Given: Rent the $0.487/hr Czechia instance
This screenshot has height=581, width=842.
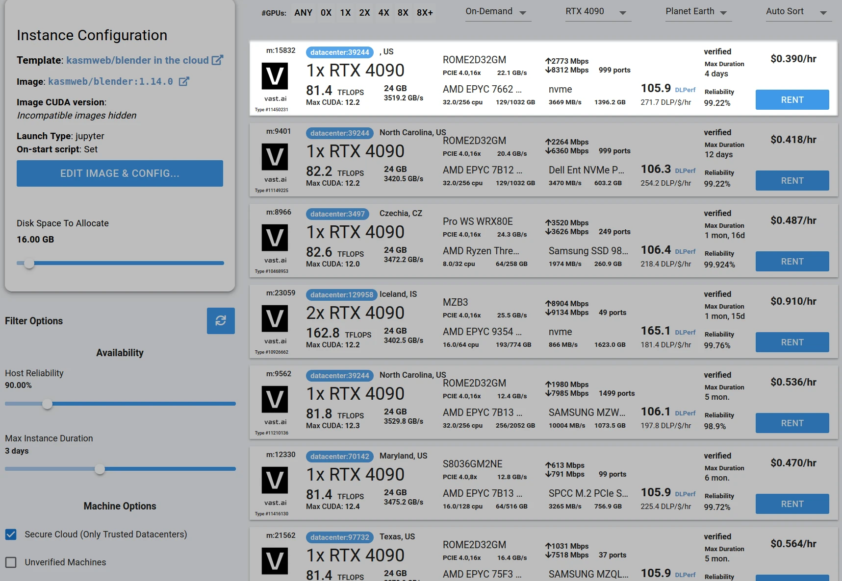Looking at the screenshot, I should (x=792, y=262).
